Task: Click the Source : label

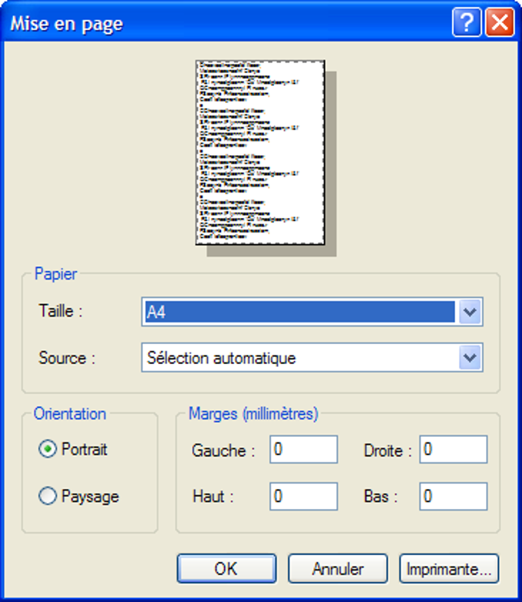Action: (67, 358)
